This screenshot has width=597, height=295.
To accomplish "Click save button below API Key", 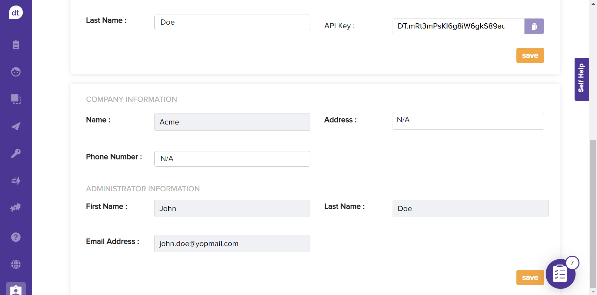I will [x=530, y=55].
